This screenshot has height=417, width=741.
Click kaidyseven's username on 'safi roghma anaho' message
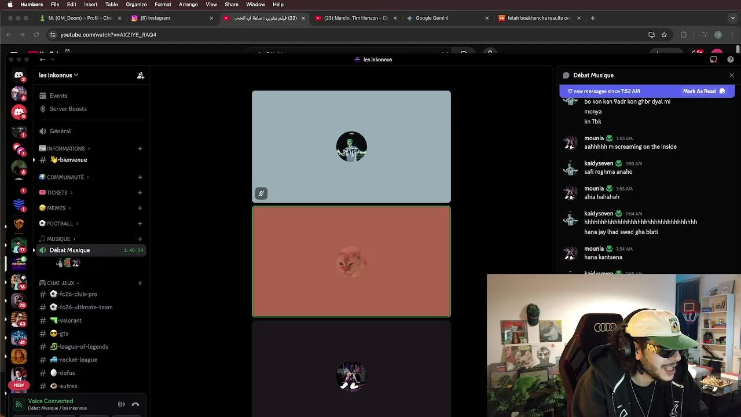[x=599, y=163]
